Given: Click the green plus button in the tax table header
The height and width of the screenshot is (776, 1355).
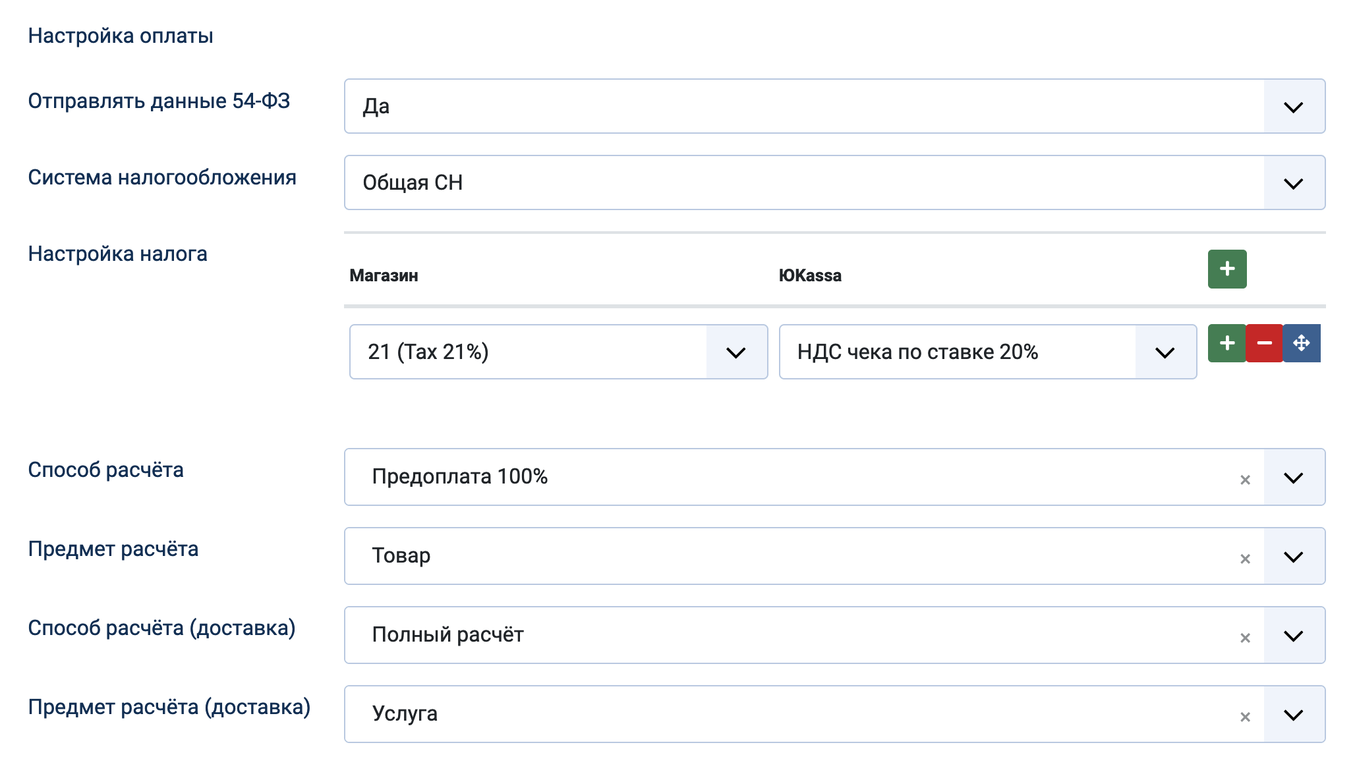Looking at the screenshot, I should [1226, 269].
